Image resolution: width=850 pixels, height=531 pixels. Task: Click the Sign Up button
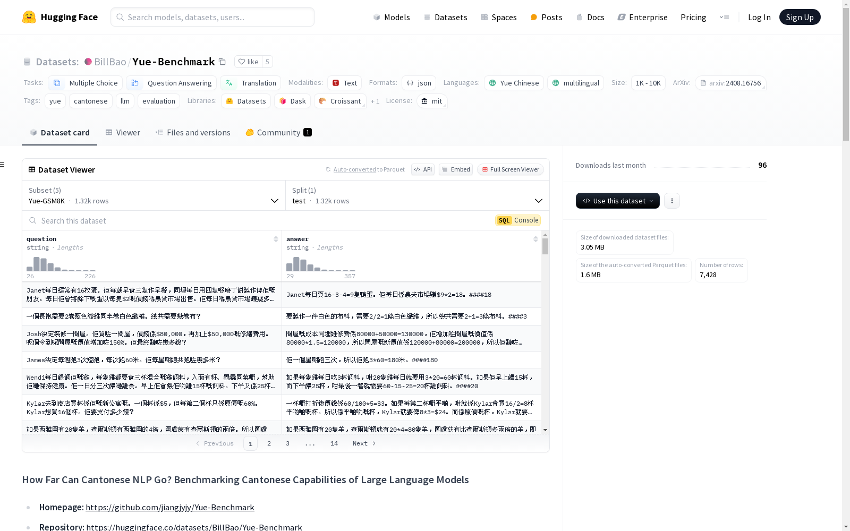tap(800, 17)
